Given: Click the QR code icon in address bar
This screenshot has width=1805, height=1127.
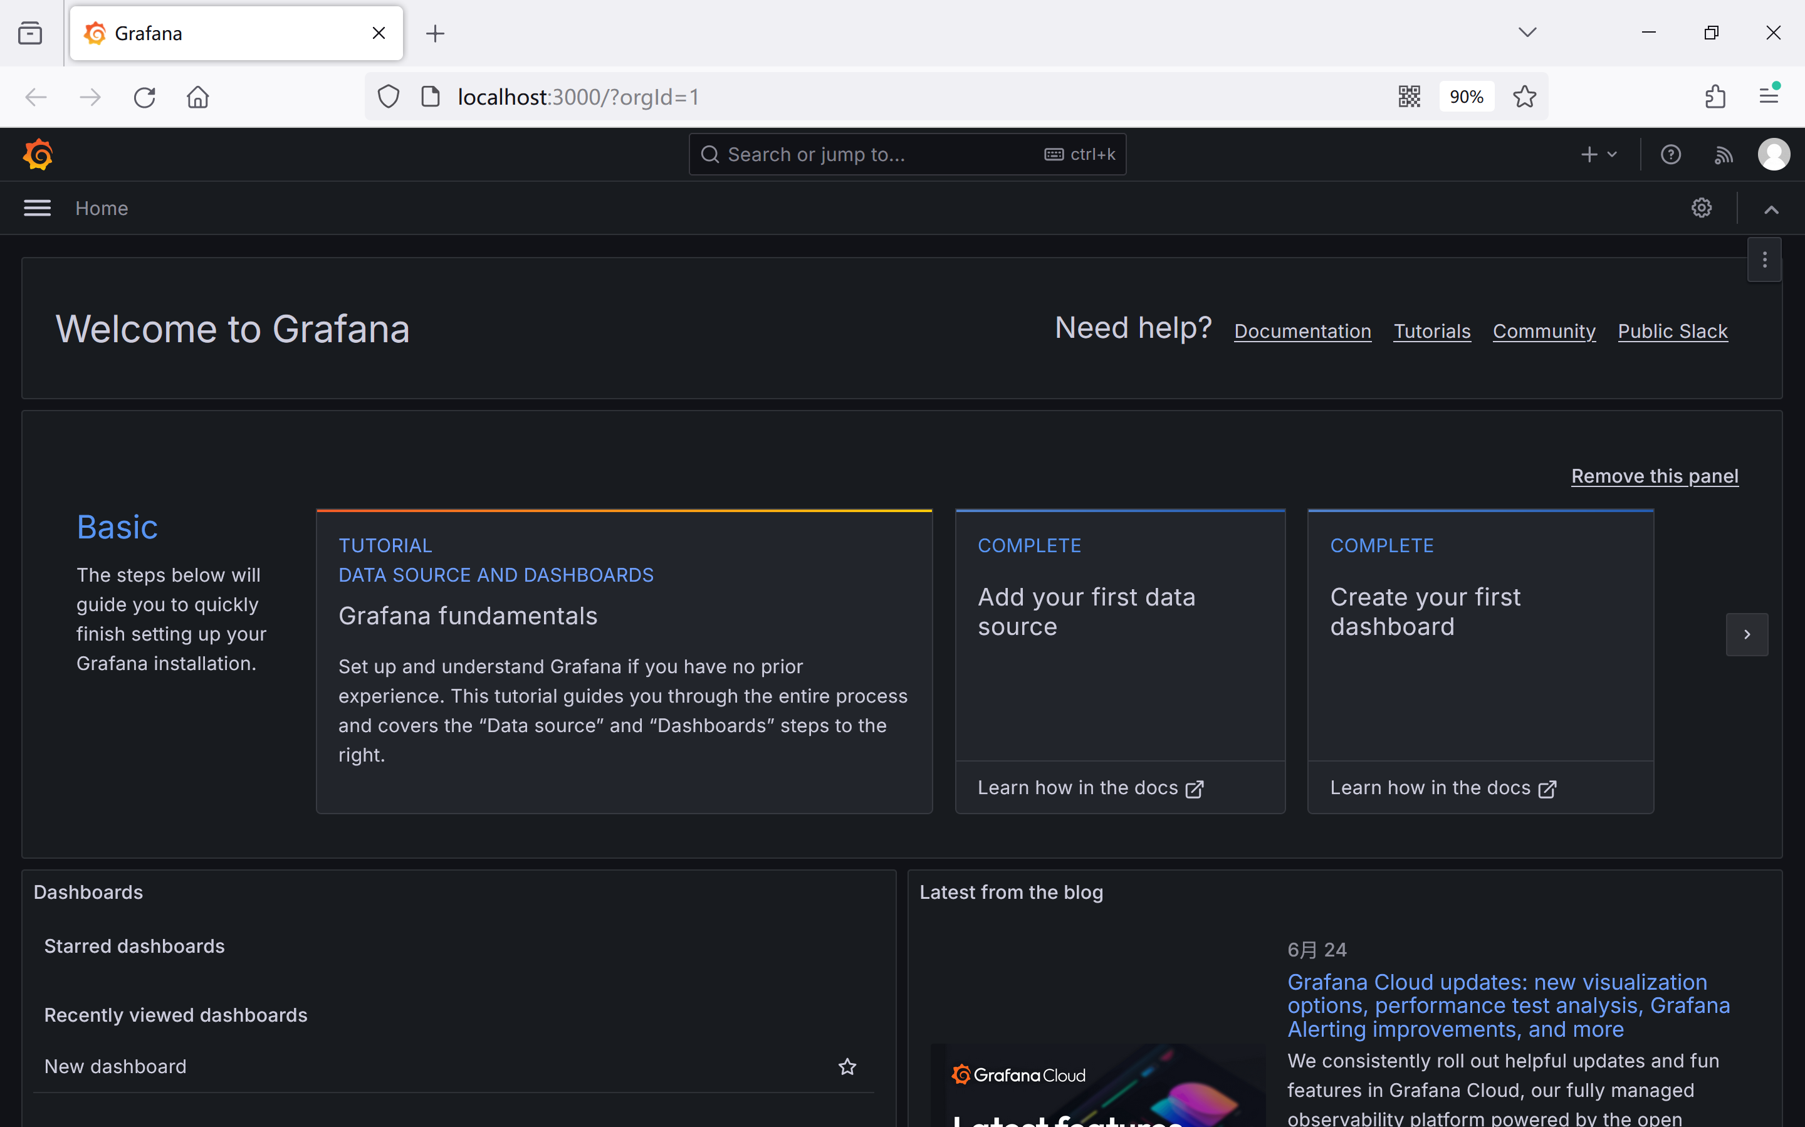Looking at the screenshot, I should tap(1408, 97).
